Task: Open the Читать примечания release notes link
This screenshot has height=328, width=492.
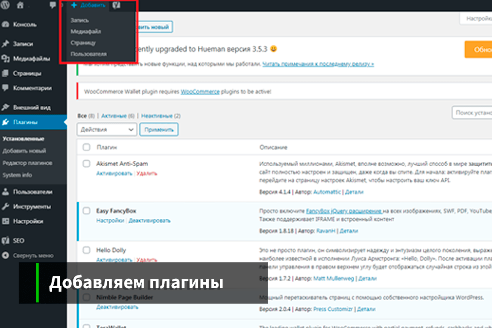Action: tap(318, 64)
